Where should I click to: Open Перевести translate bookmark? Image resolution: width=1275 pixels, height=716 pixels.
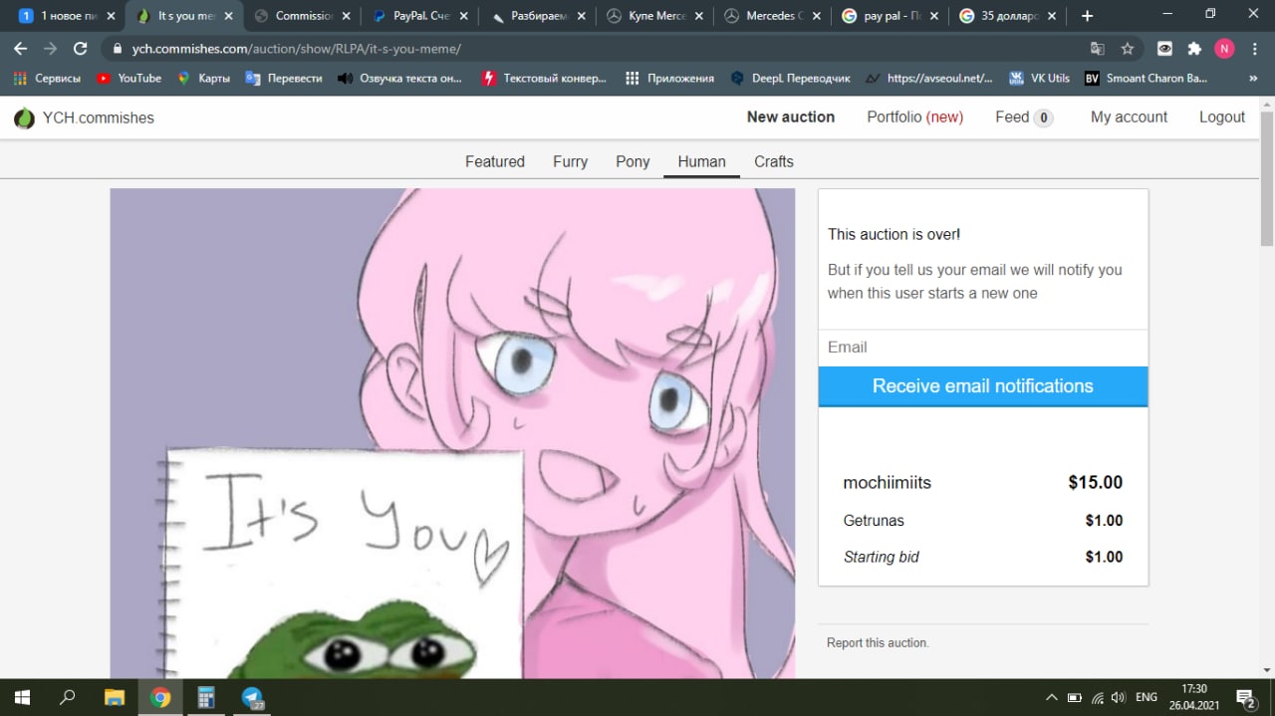pos(283,78)
